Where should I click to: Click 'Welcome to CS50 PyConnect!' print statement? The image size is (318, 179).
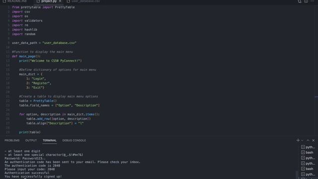50,61
